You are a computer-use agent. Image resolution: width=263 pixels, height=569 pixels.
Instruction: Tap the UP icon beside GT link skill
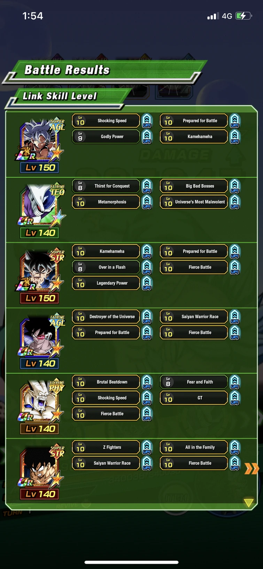[x=235, y=398]
